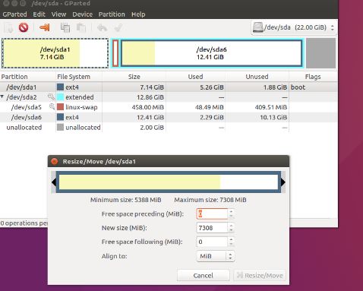
Task: Click the Cancel button in the dialog
Action: coord(204,275)
